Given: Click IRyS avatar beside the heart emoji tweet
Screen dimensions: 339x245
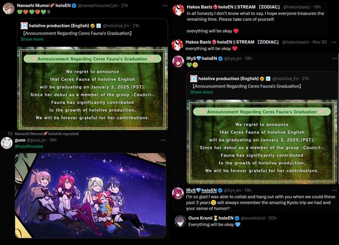Looking at the screenshot, I should point(178,62).
